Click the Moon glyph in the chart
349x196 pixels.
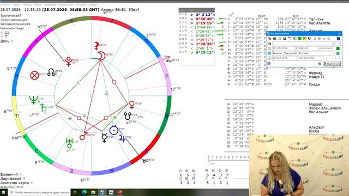point(101,56)
